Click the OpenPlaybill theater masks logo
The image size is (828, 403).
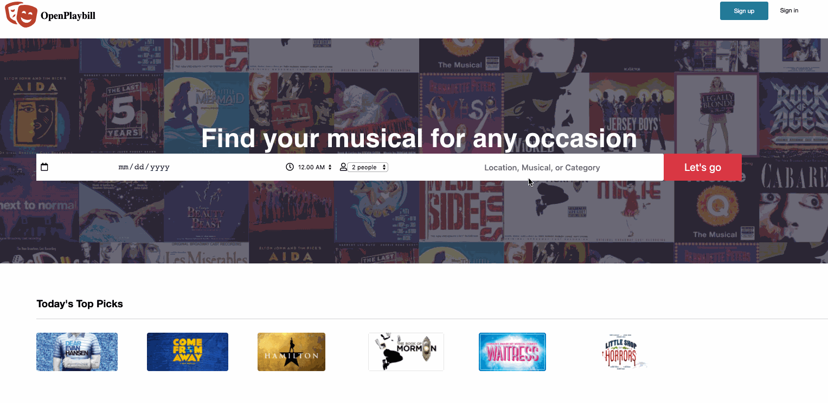[x=21, y=15]
